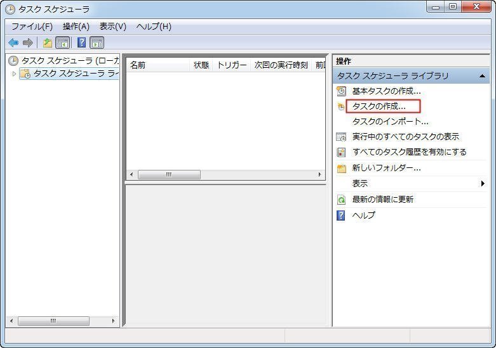The height and width of the screenshot is (348, 496).
Task: Click 基本タスクの作成... action
Action: click(x=386, y=91)
